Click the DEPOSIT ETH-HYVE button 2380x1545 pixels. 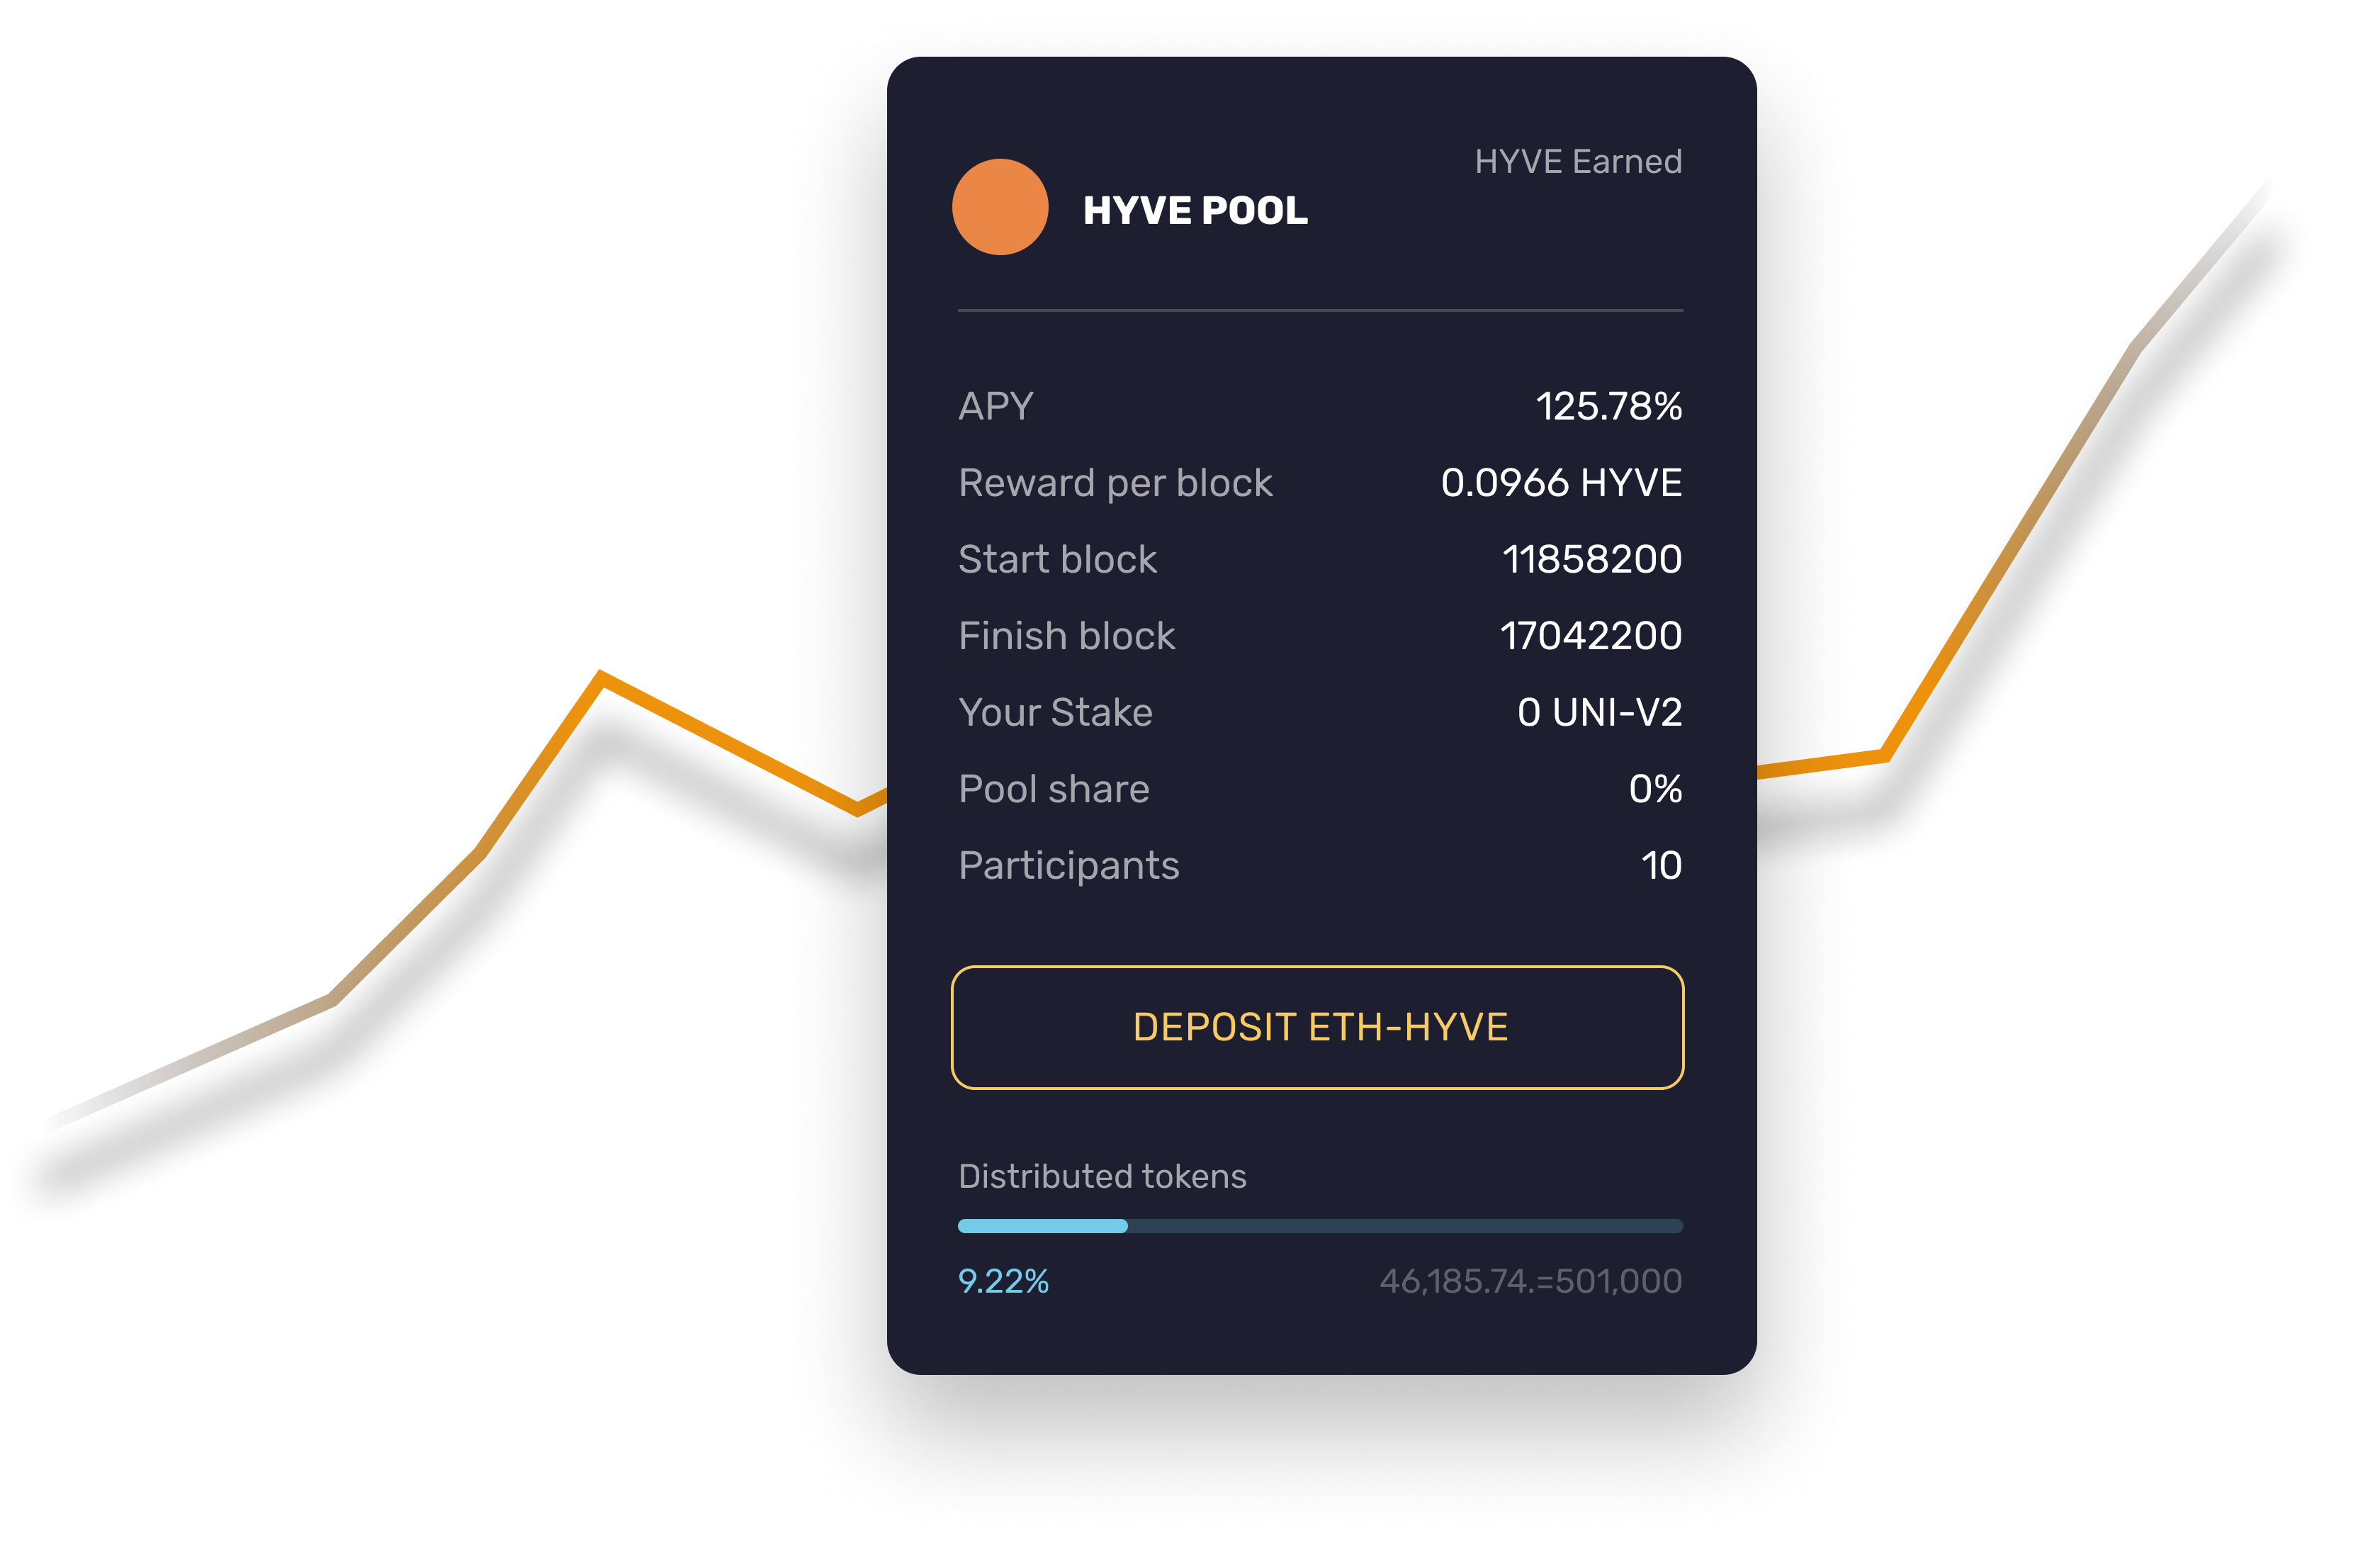(1317, 1027)
